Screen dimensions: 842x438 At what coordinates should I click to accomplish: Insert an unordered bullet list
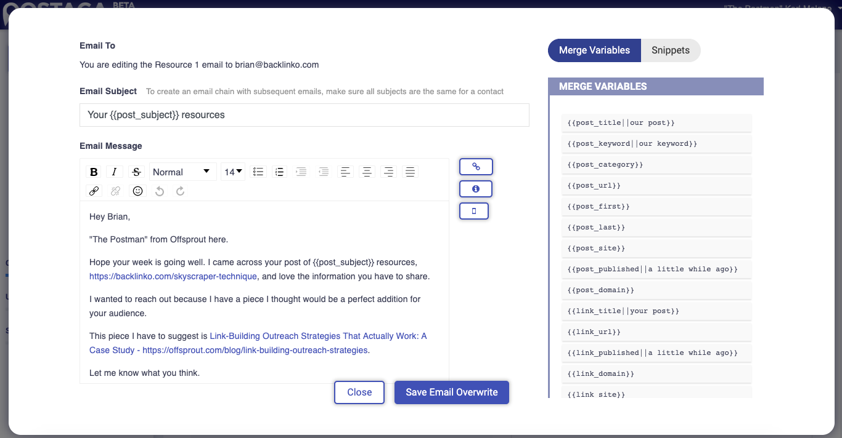258,172
